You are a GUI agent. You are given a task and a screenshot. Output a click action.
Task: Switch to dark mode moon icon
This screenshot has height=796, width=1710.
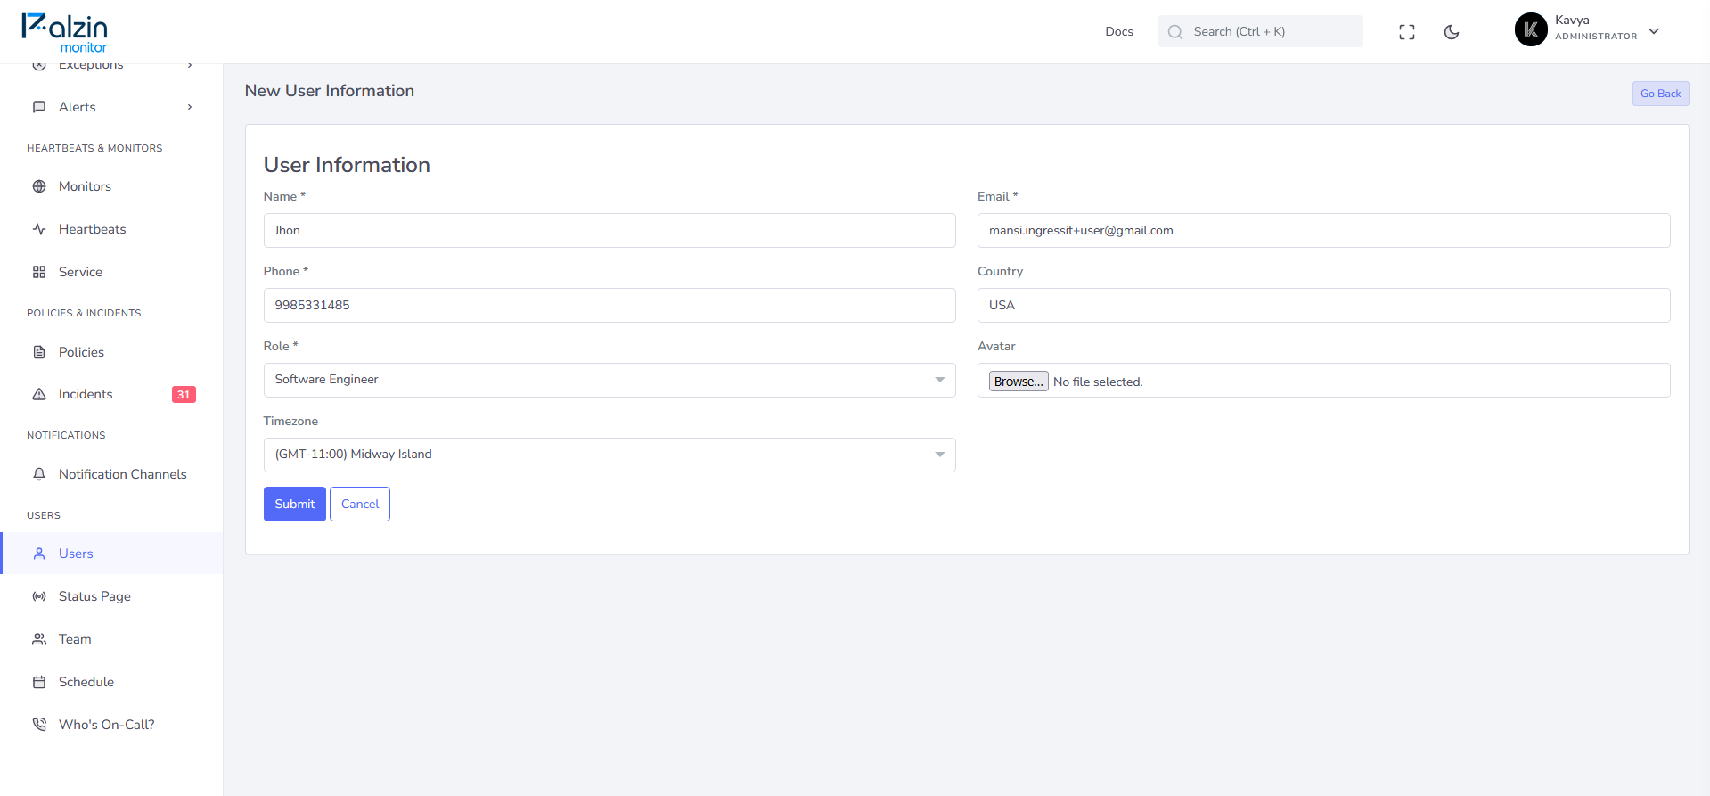click(x=1452, y=32)
